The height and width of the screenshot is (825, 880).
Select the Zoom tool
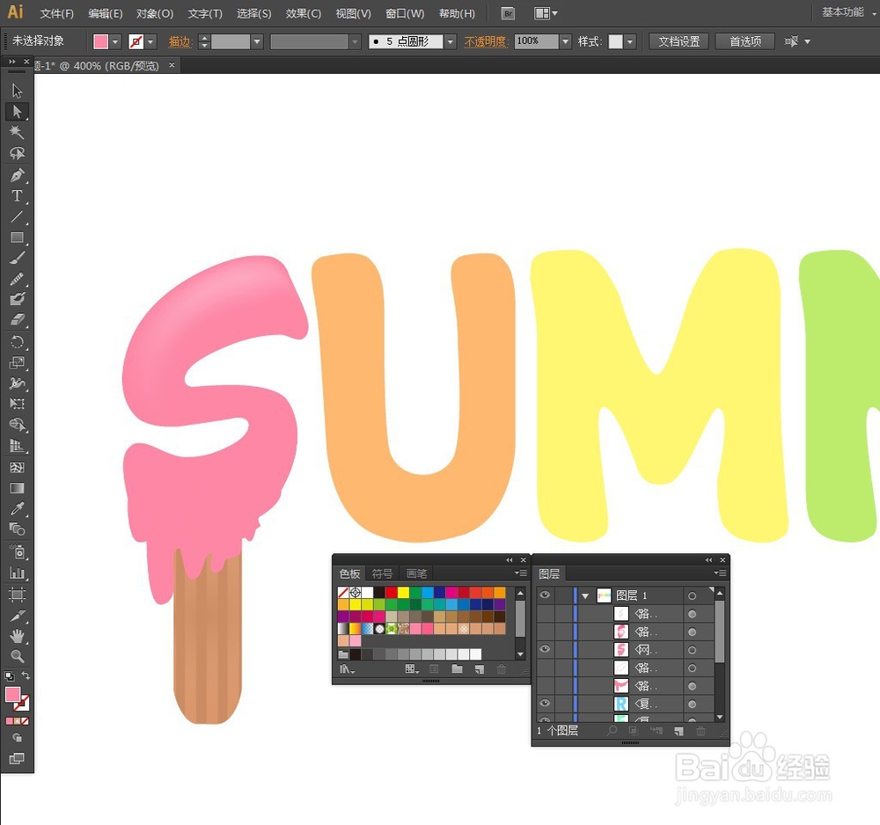(17, 655)
